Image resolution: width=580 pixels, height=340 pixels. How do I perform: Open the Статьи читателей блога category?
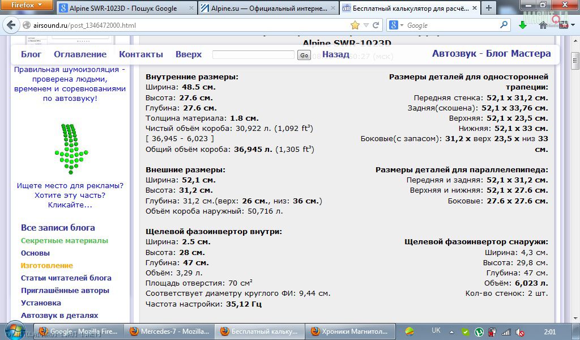66,278
